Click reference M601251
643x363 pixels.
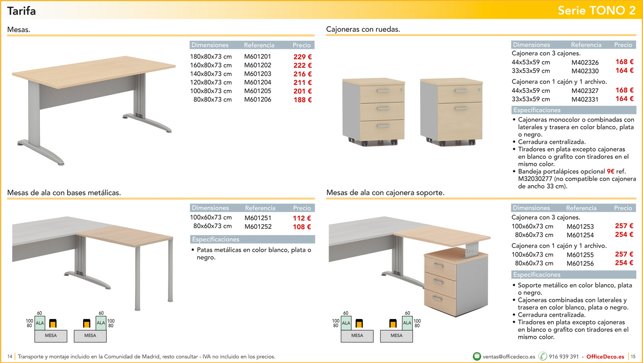(258, 218)
